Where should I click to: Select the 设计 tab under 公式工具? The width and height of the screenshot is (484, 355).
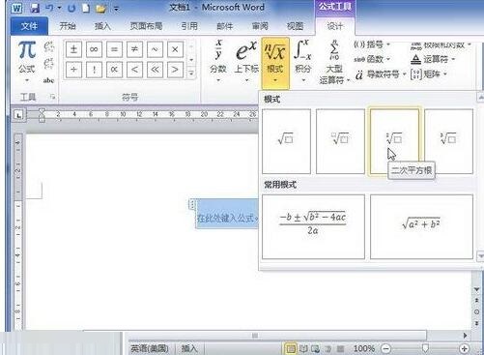pyautogui.click(x=335, y=26)
